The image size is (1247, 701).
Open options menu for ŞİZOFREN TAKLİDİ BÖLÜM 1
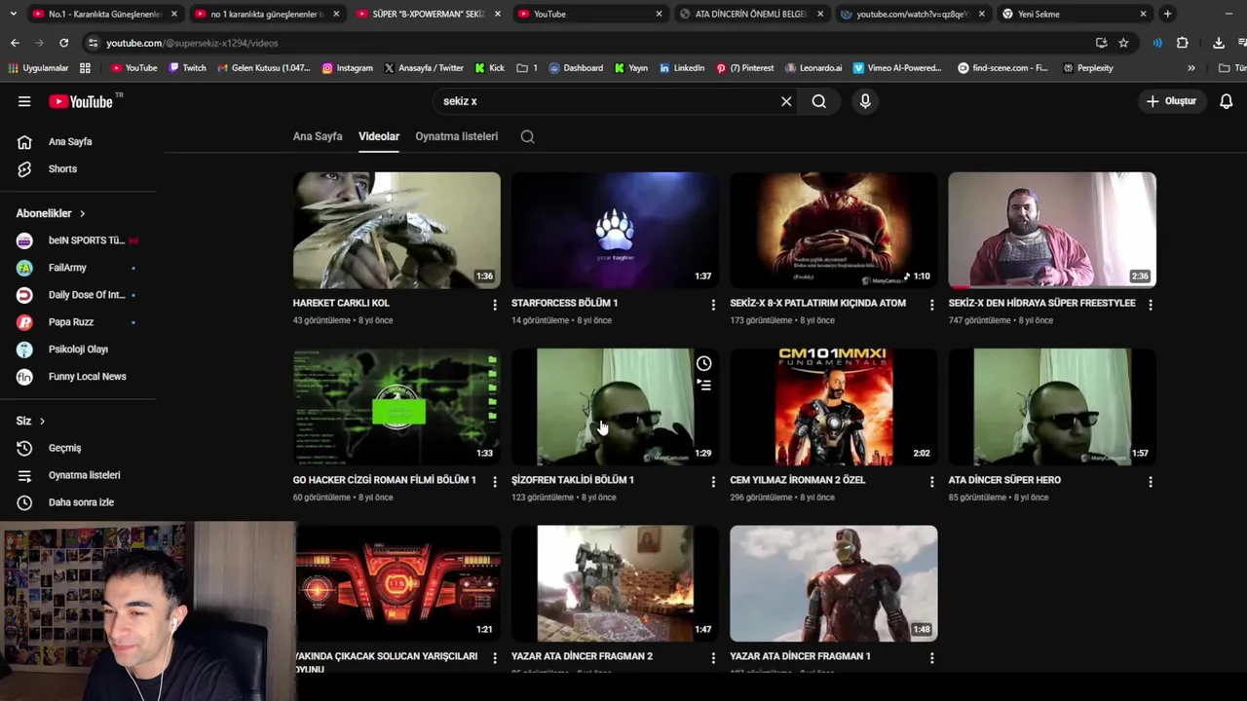[x=713, y=482]
